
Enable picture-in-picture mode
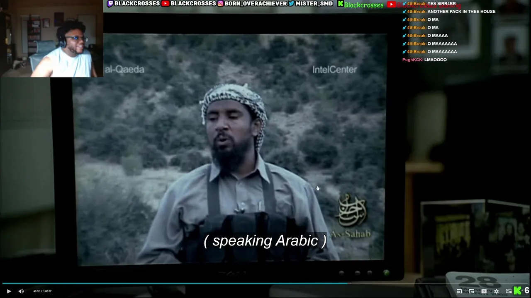(509, 291)
